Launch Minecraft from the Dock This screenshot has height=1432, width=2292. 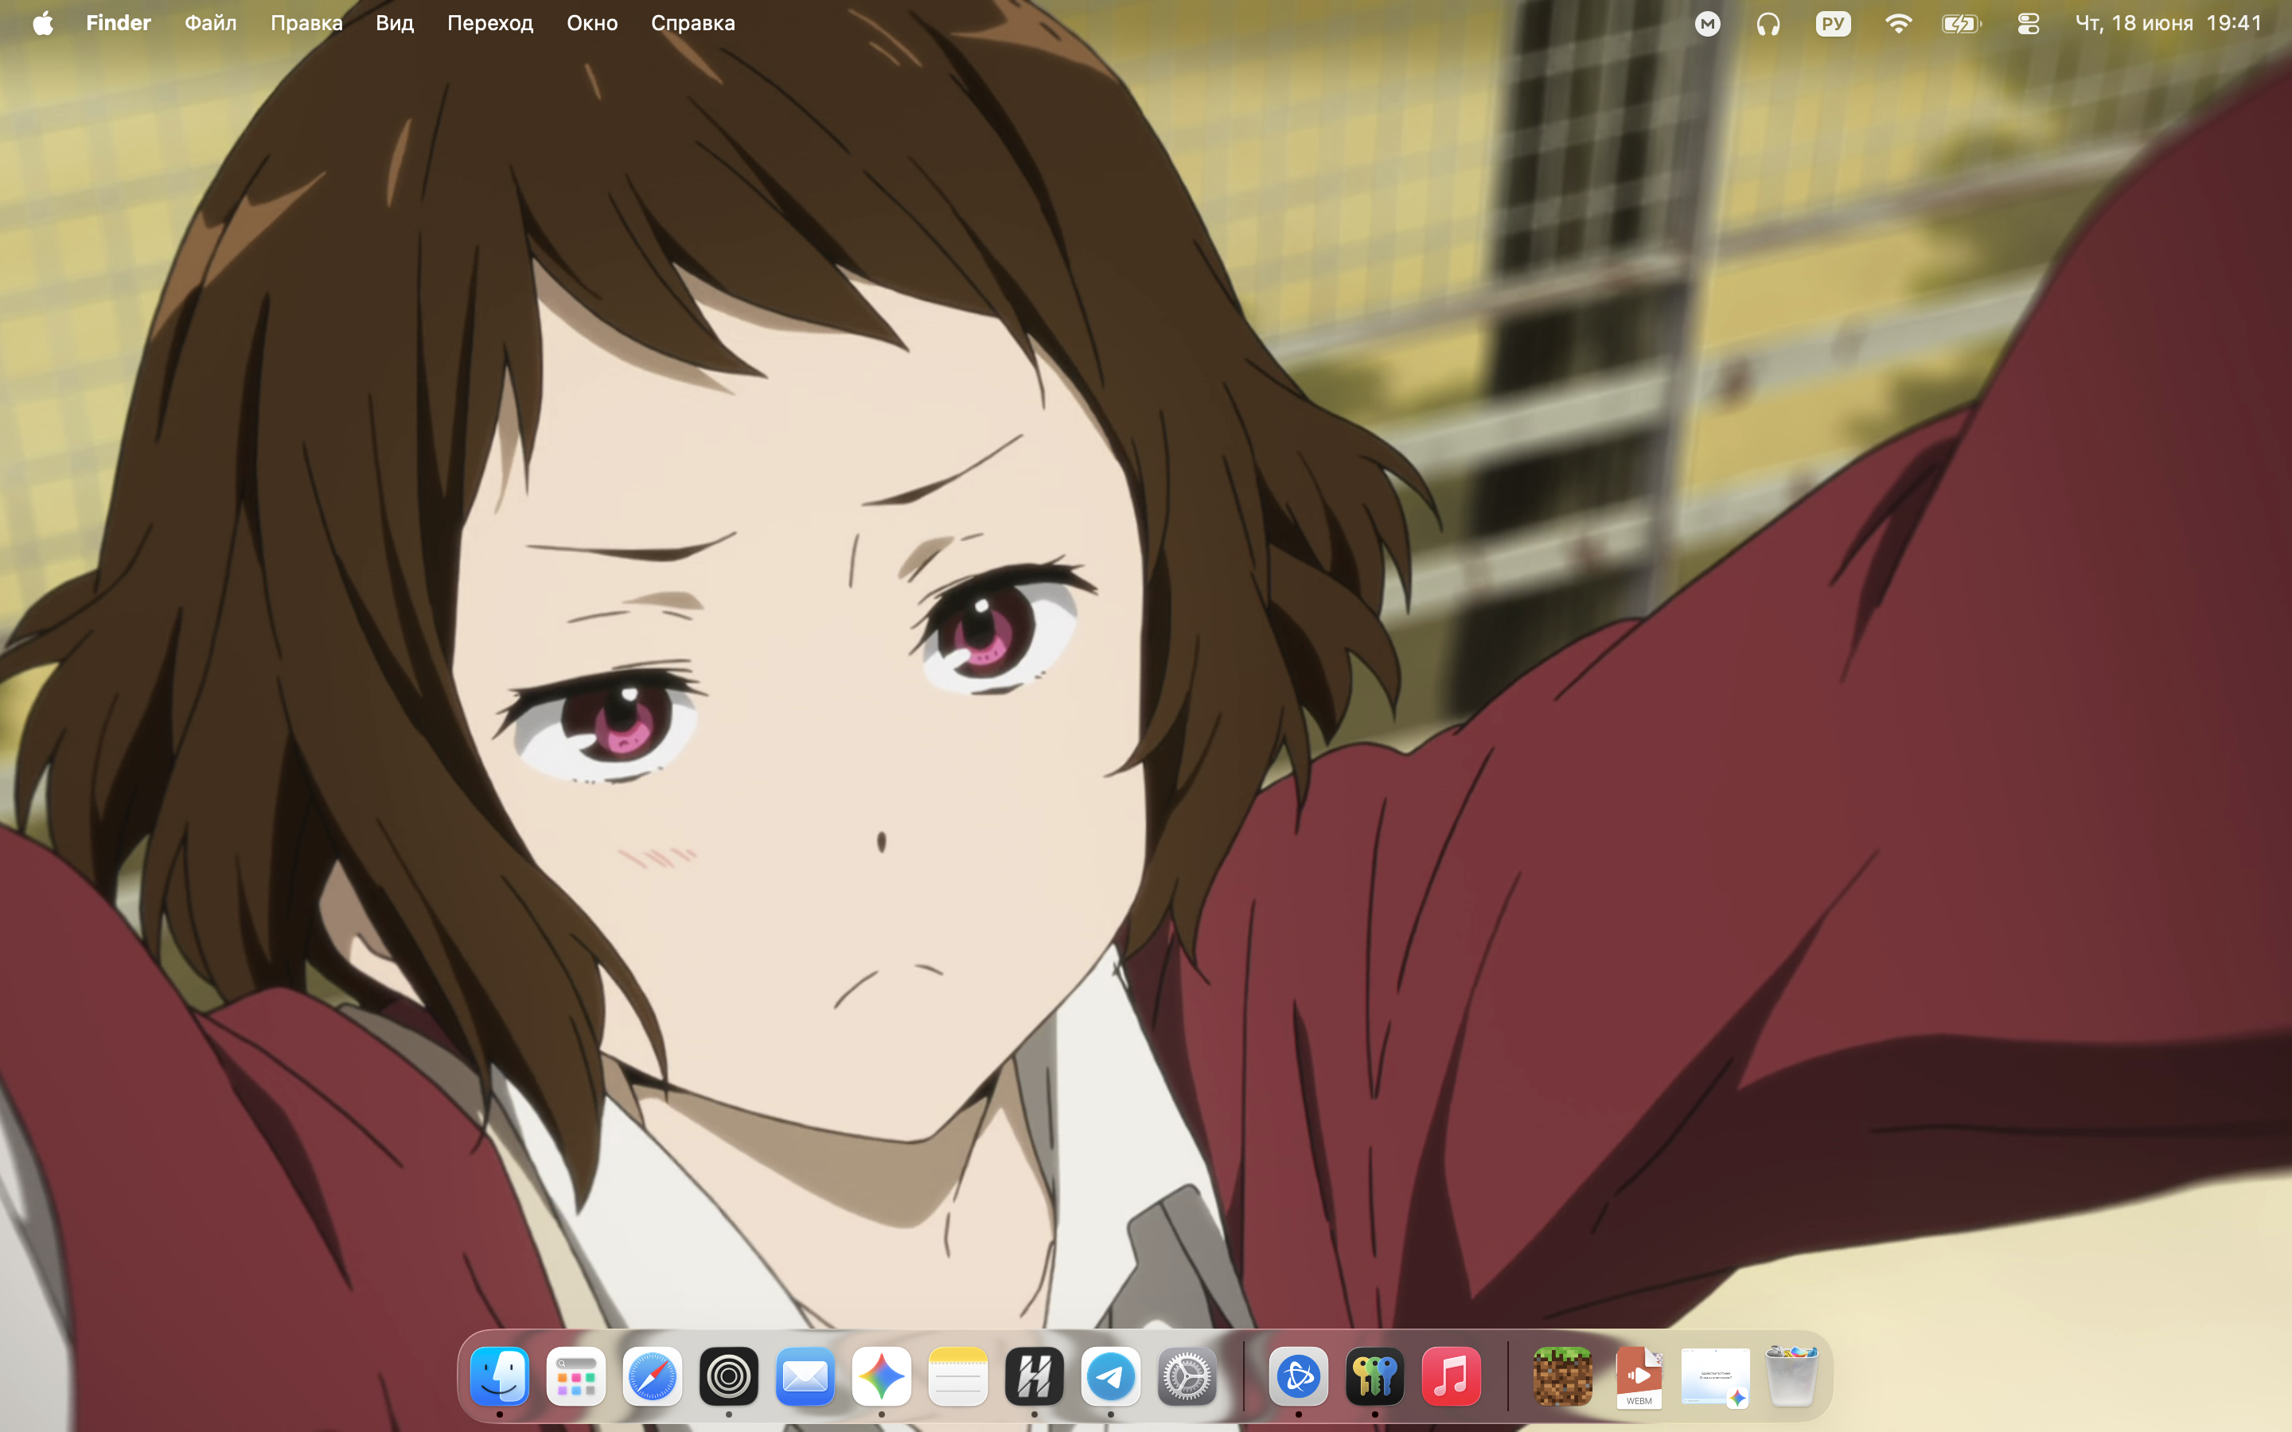click(x=1563, y=1376)
